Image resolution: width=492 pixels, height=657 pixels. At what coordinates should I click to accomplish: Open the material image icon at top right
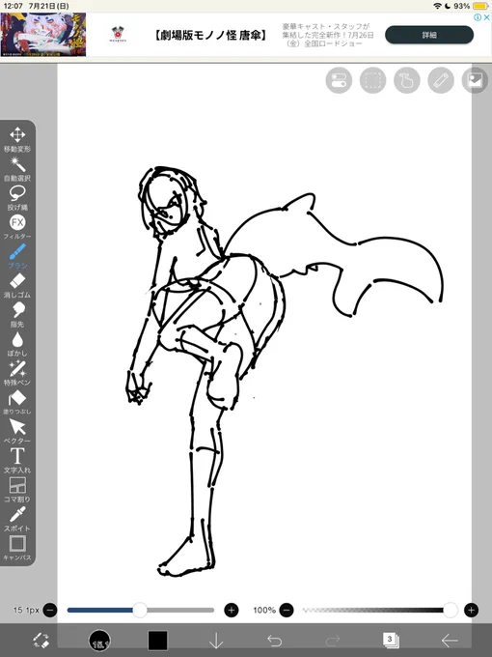pos(475,80)
